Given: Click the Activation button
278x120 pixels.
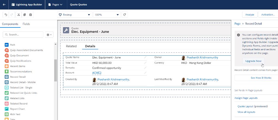Looking at the screenshot, I should point(268,15).
